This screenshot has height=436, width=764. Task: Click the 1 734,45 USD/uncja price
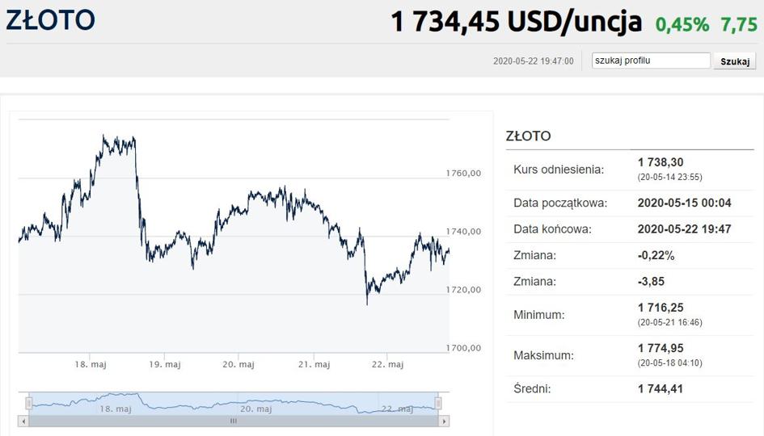pos(517,22)
